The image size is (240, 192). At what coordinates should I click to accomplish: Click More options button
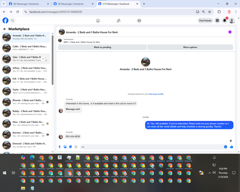click(x=190, y=47)
